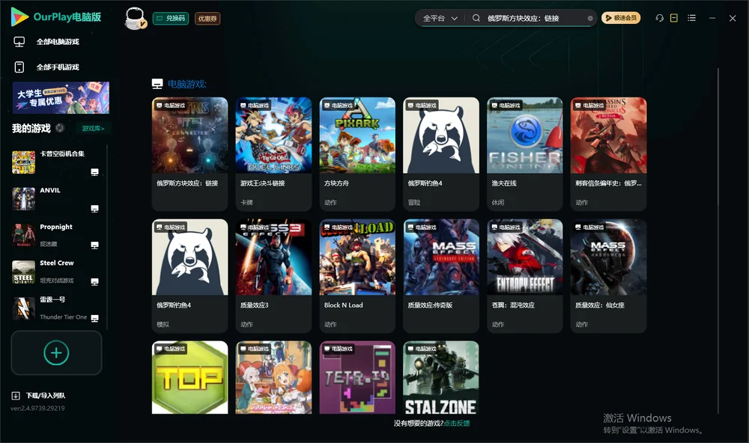Open the 游戏王决斗链接 Duel Links card

pyautogui.click(x=273, y=153)
